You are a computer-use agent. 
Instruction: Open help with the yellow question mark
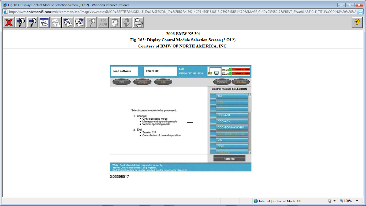(x=357, y=23)
